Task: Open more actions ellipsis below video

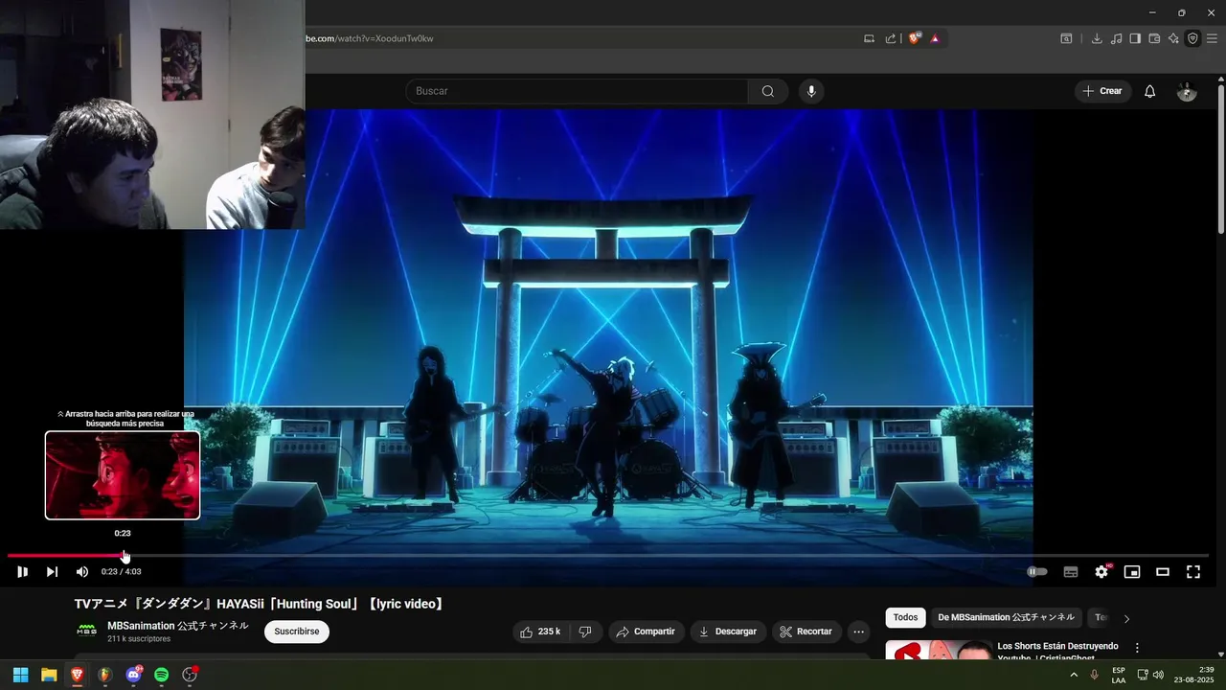Action: pyautogui.click(x=858, y=632)
